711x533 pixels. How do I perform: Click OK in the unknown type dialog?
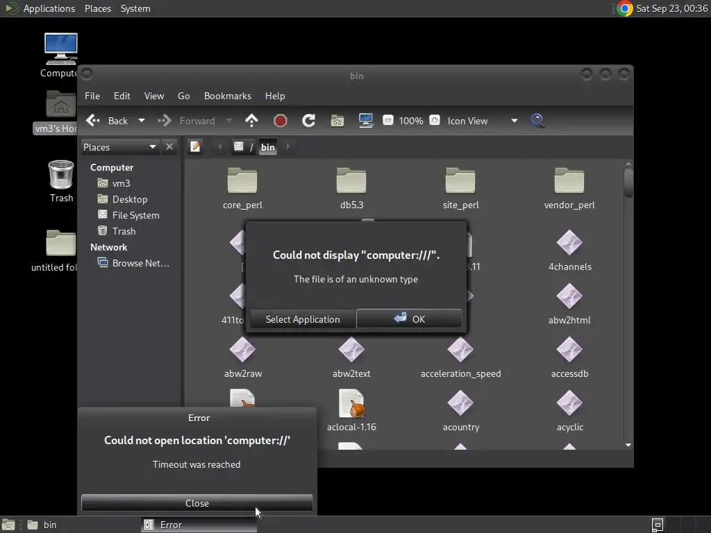click(x=409, y=319)
